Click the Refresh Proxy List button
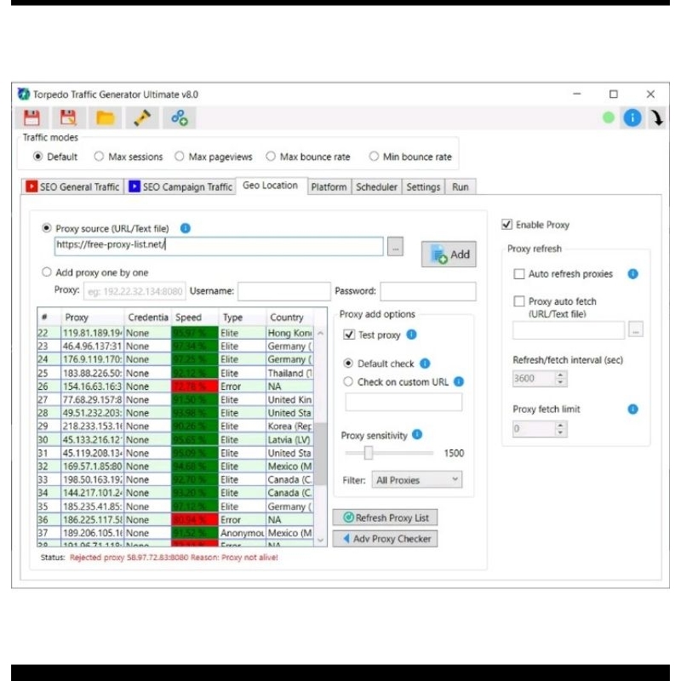The image size is (681, 681). click(x=386, y=518)
